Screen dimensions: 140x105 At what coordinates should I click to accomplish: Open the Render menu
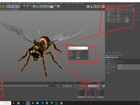click(x=20, y=3)
